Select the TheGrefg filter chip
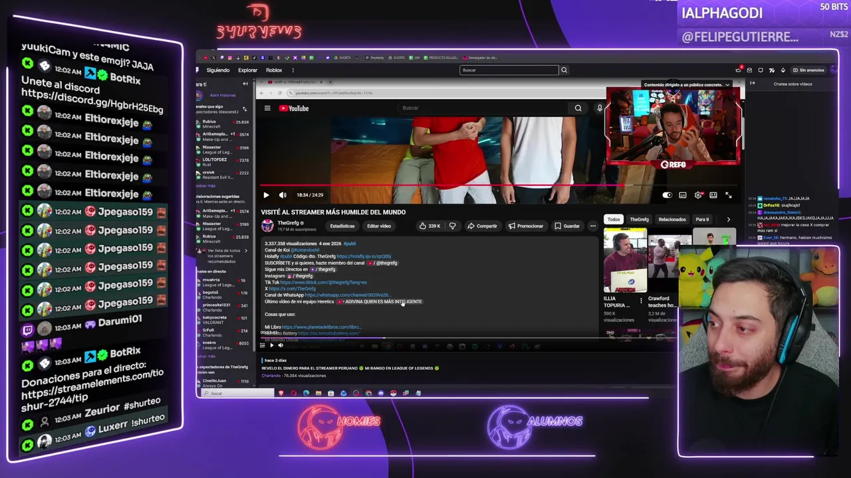Image resolution: width=851 pixels, height=478 pixels. (x=639, y=219)
